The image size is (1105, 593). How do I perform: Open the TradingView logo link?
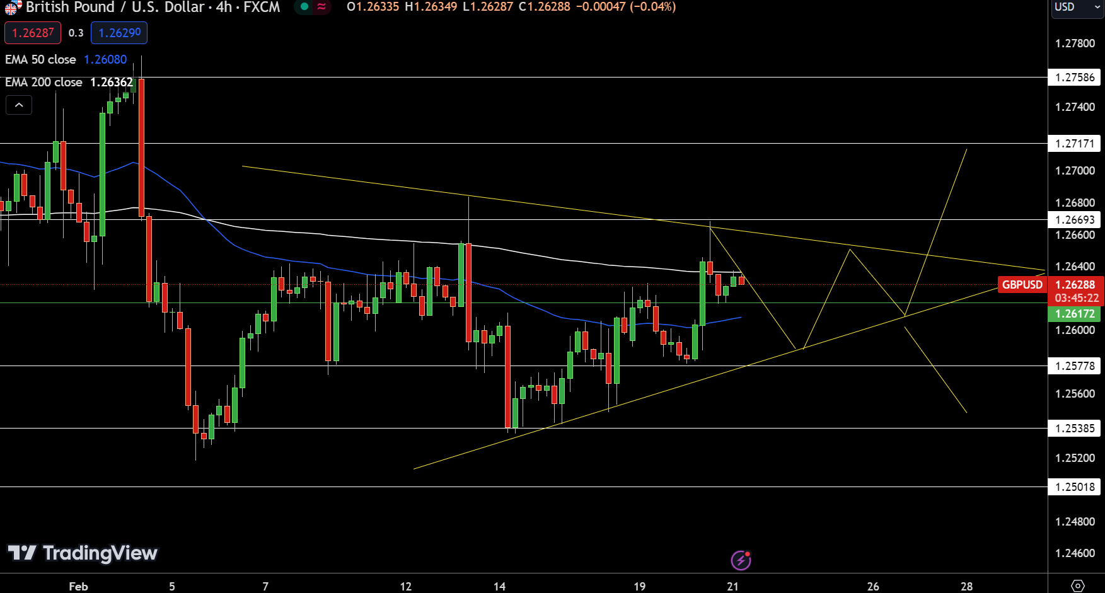point(83,553)
